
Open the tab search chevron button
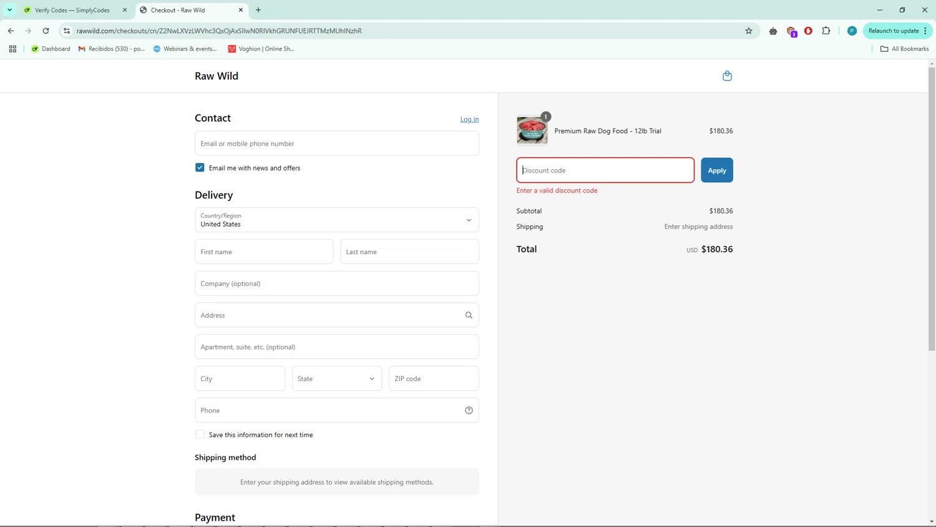[10, 10]
